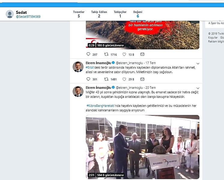Send the Erbil tweet via direct message icon
Viewport: 224px width, 180px height.
tap(142, 79)
